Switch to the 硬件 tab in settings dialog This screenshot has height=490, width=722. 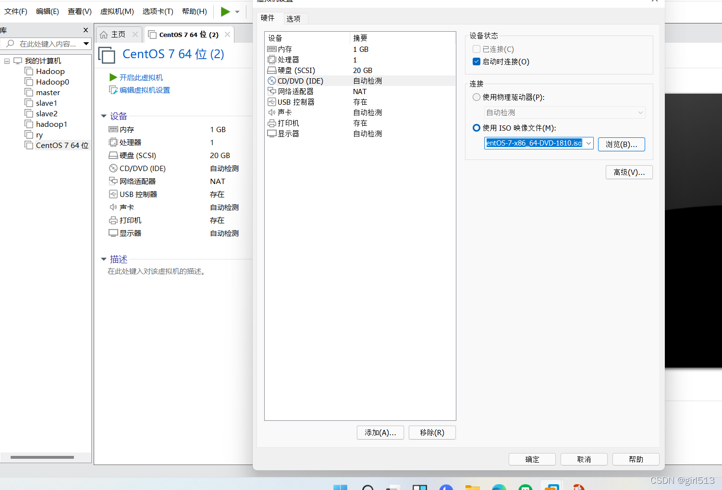(x=268, y=18)
